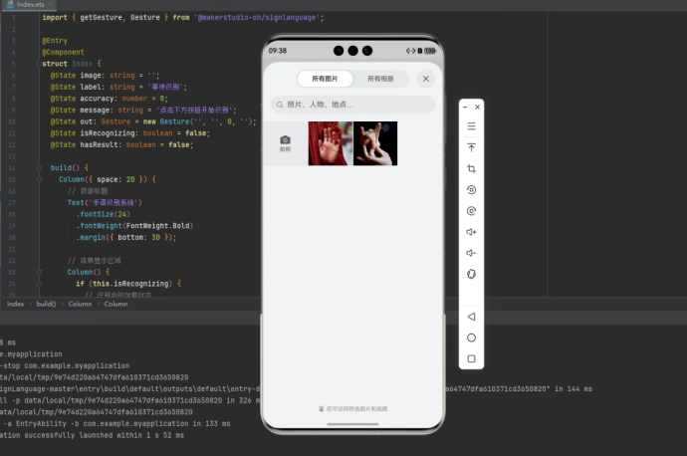687x456 pixels.
Task: Tap the emulator back triangle button
Action: pos(471,317)
